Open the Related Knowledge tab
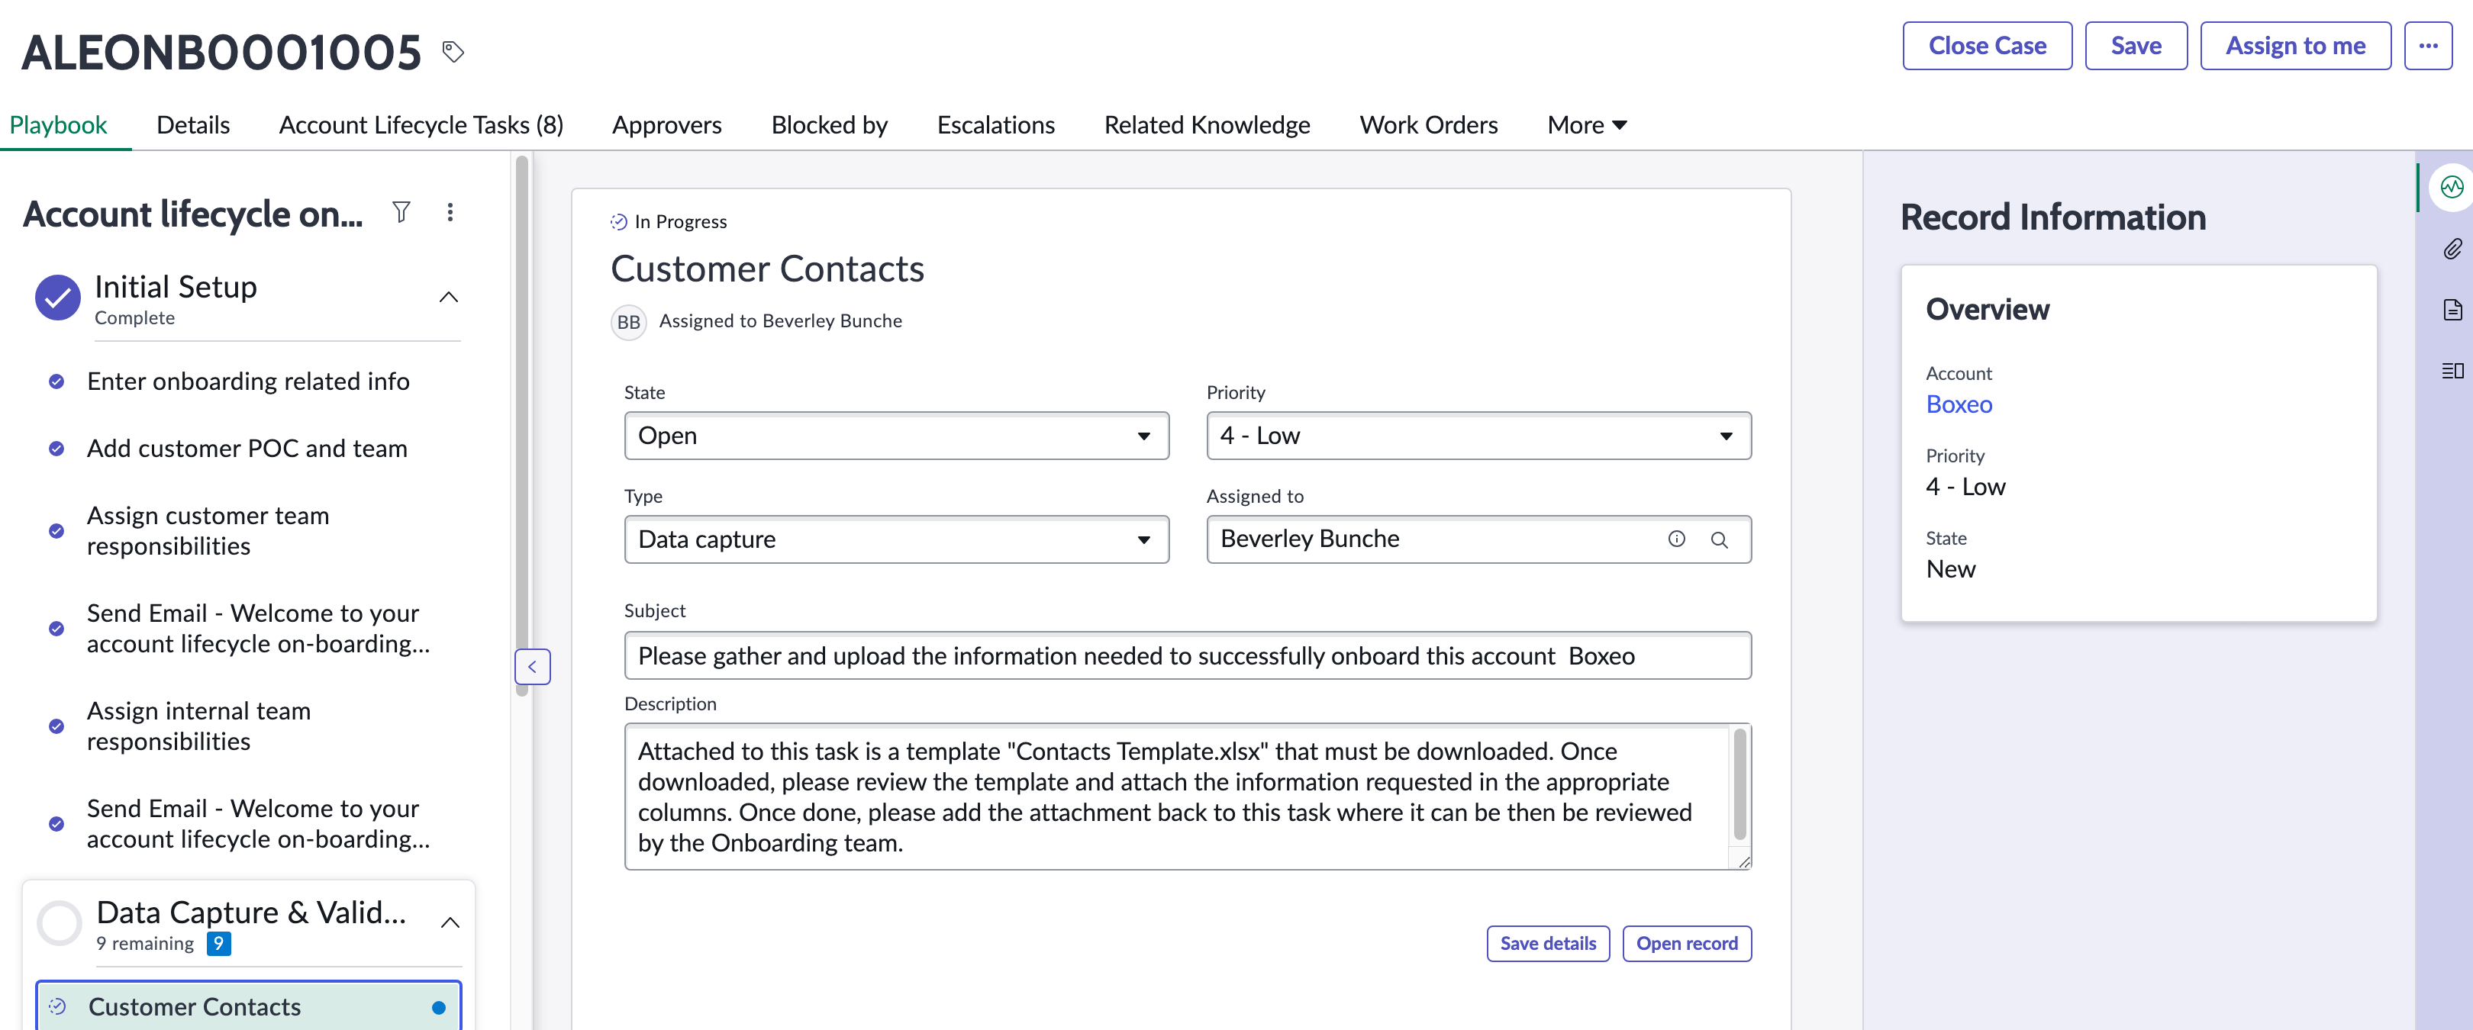2473x1030 pixels. point(1207,125)
